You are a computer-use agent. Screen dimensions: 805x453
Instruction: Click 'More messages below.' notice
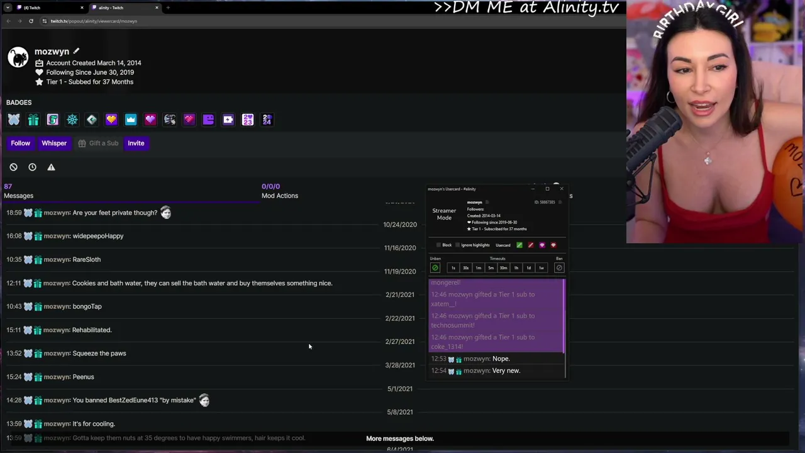(x=400, y=439)
